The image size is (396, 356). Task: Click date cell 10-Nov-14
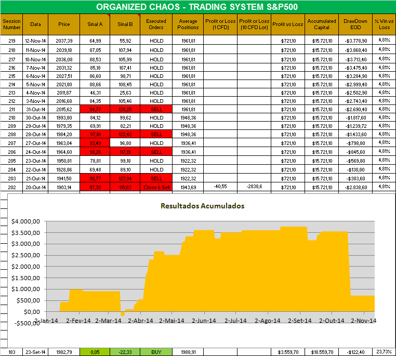[x=35, y=59]
